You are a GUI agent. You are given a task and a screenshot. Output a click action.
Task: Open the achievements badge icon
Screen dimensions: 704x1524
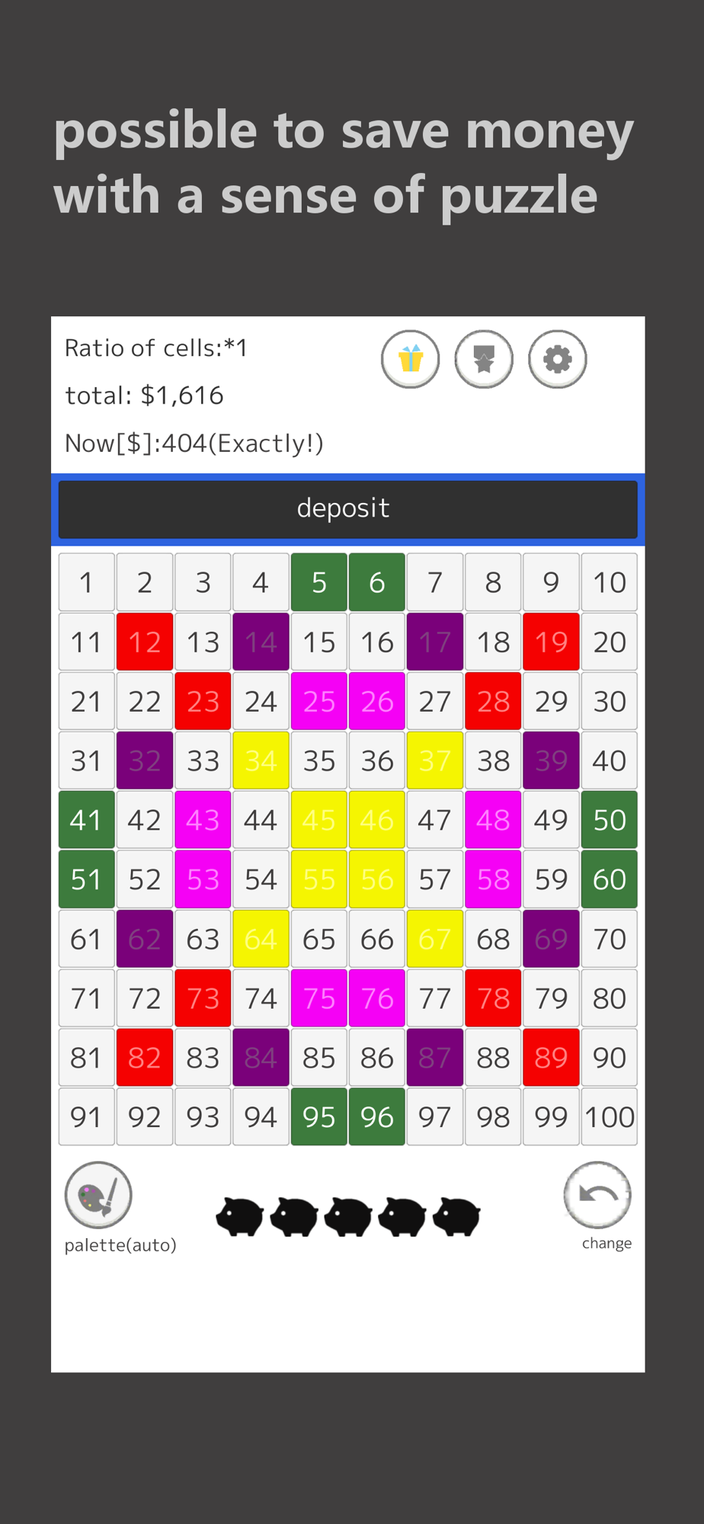484,359
